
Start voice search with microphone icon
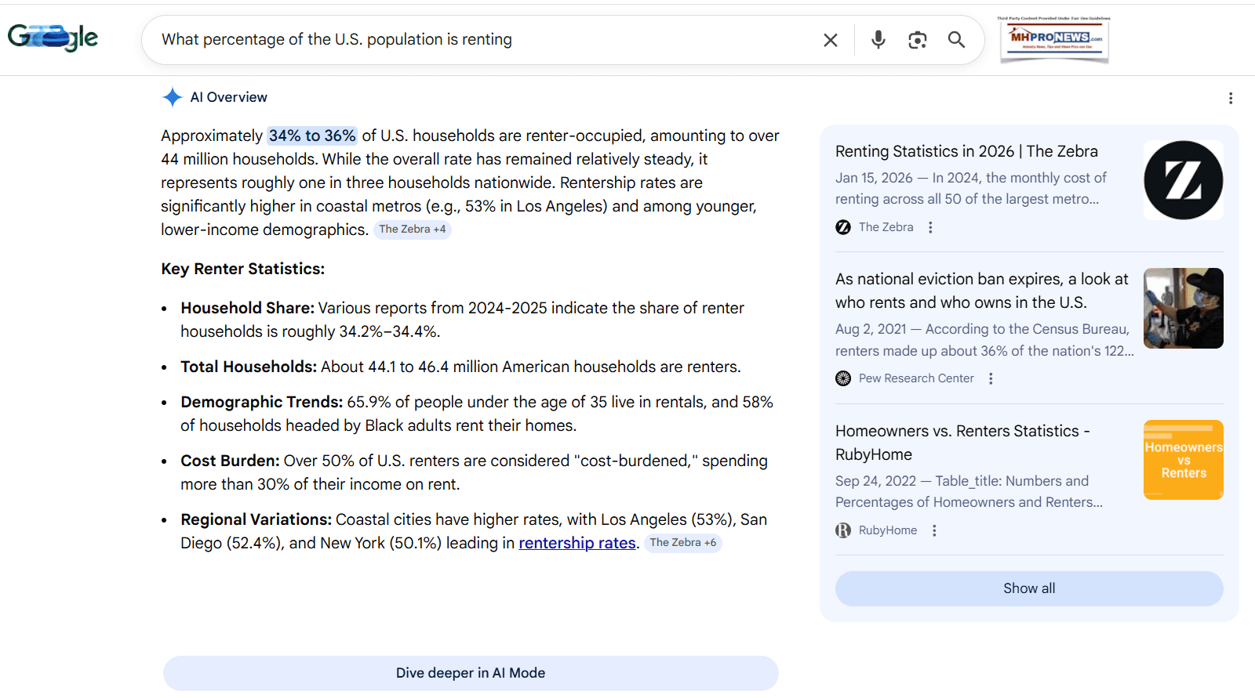878,40
